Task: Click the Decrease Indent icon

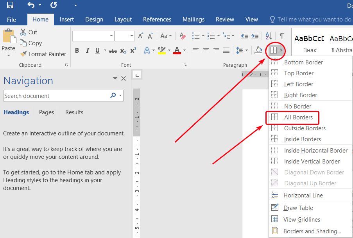Action: point(244,36)
